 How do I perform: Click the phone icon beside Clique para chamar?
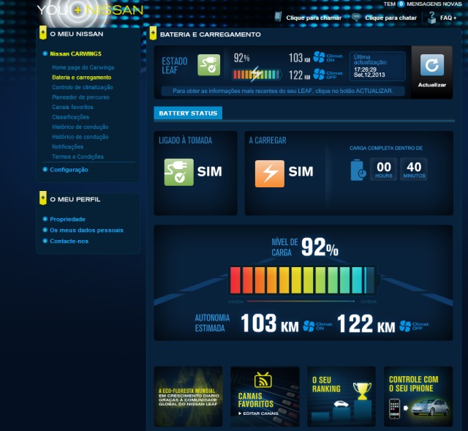pos(278,17)
